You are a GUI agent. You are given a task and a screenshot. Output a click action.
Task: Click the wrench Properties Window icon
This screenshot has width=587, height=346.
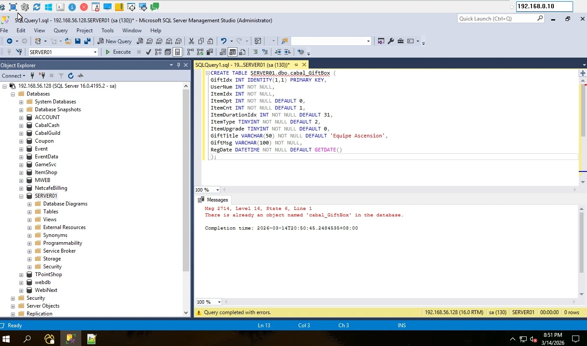(x=391, y=41)
